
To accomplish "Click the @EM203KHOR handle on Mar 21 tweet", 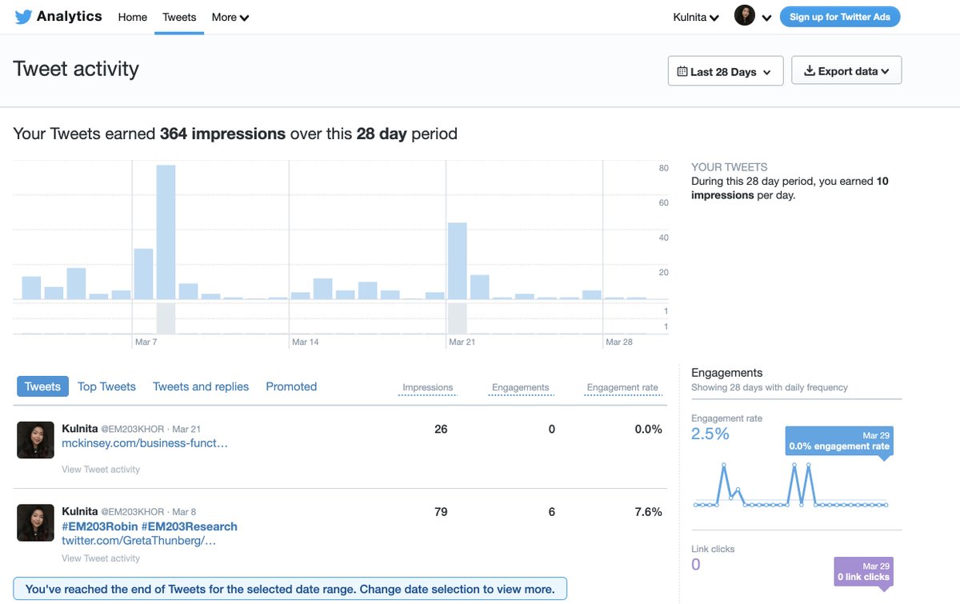I will [x=134, y=429].
